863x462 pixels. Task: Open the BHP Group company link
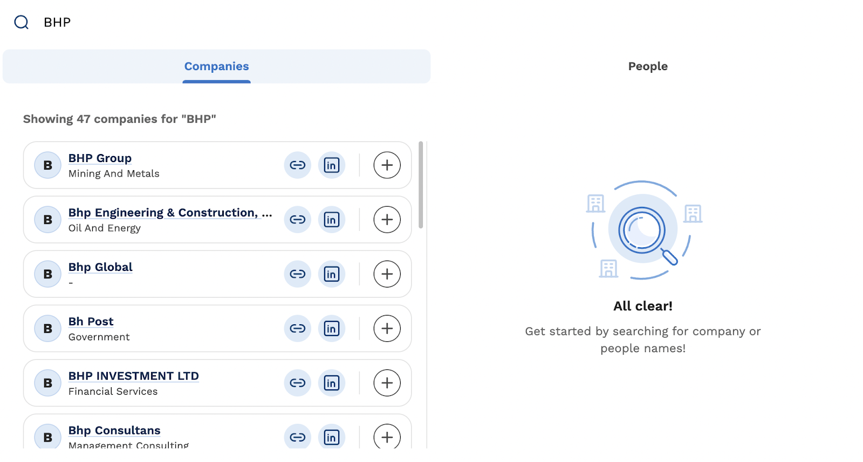(x=100, y=158)
